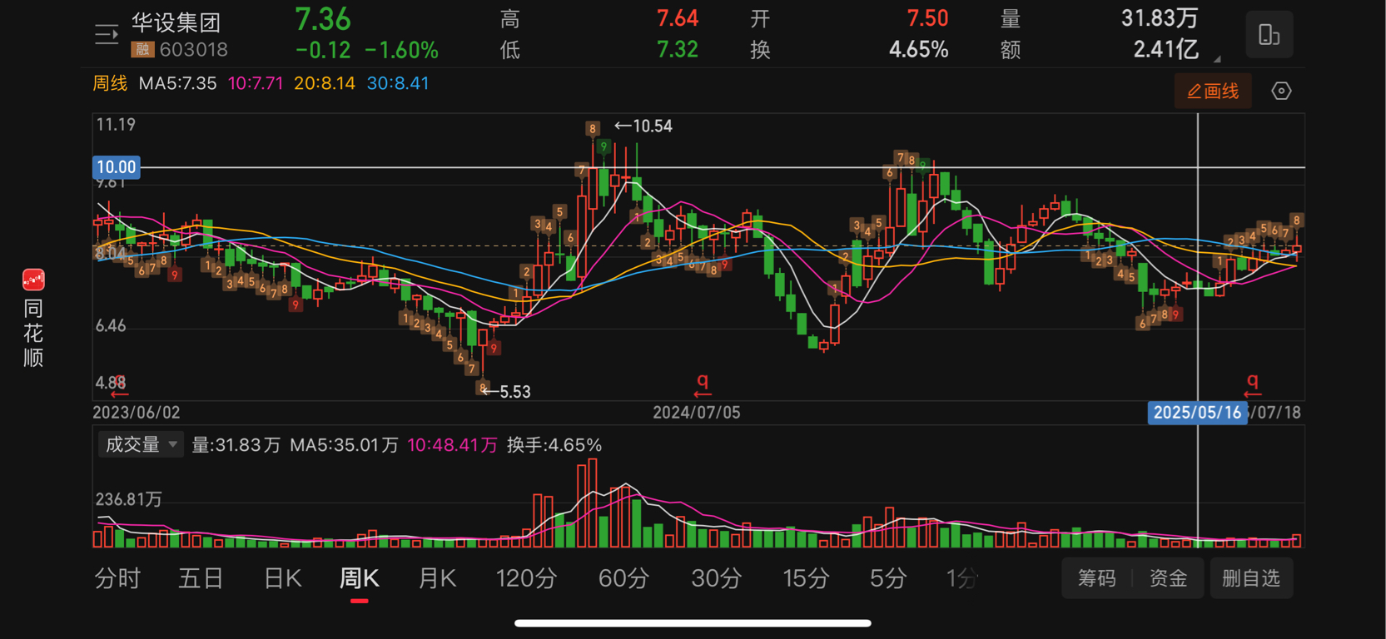Tap stock code 603018
This screenshot has width=1386, height=639.
click(194, 50)
